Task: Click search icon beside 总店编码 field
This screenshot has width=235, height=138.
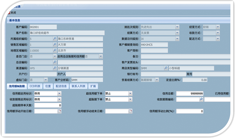Action: (x=54, y=62)
